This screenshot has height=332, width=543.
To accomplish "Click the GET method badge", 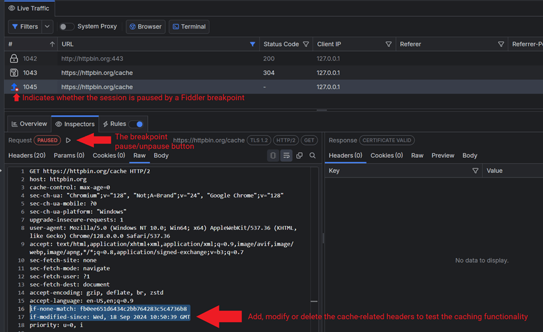I will pyautogui.click(x=309, y=140).
